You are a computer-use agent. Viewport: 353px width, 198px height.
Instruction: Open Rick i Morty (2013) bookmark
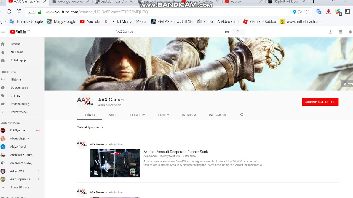point(126,21)
